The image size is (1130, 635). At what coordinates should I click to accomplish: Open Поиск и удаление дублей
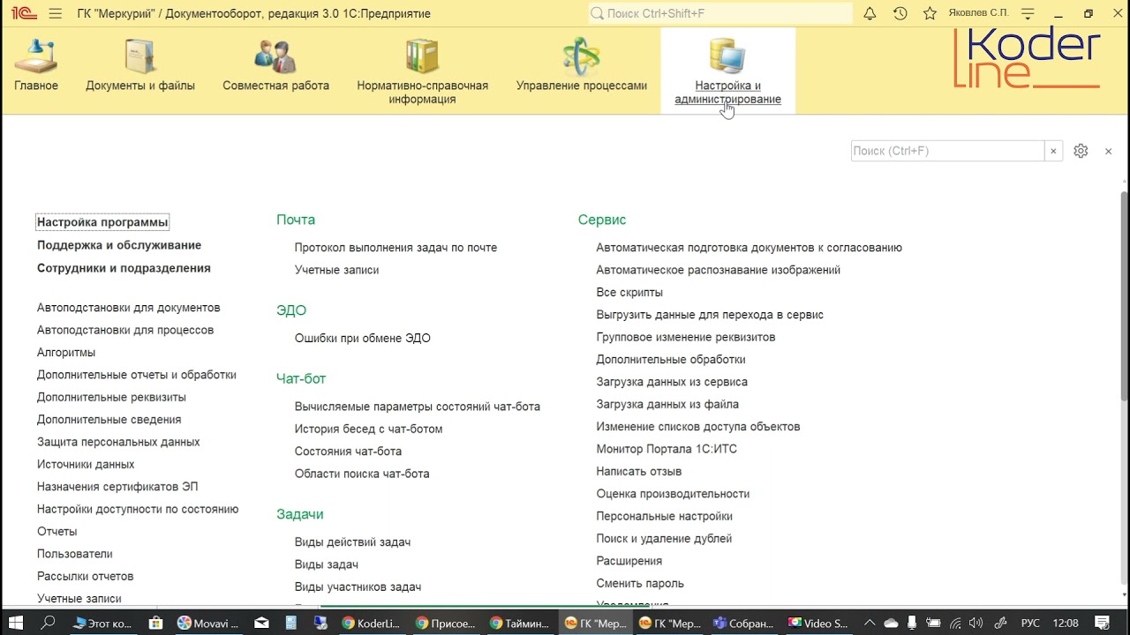click(x=664, y=539)
